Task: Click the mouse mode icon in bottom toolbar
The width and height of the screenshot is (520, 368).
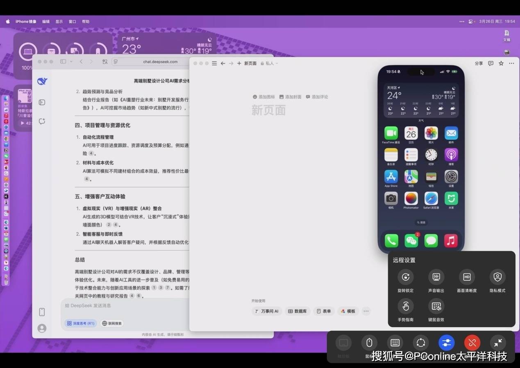Action: (x=369, y=343)
